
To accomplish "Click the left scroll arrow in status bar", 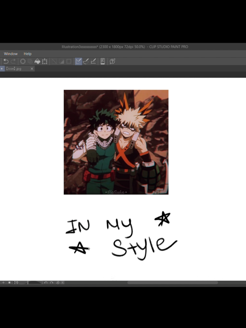I will 63,282.
